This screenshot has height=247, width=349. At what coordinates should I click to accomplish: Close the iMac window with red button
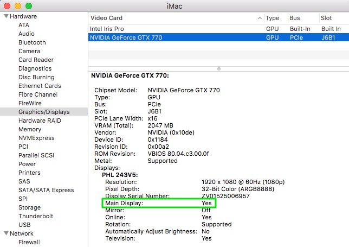point(7,6)
